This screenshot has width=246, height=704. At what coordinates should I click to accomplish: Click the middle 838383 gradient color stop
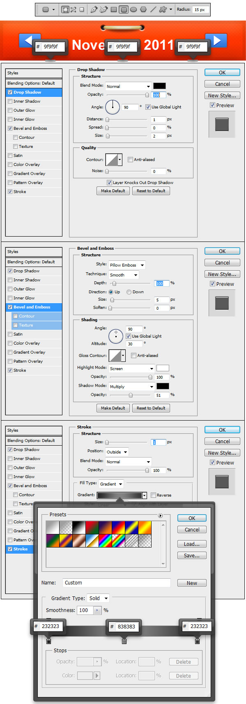[x=124, y=641]
